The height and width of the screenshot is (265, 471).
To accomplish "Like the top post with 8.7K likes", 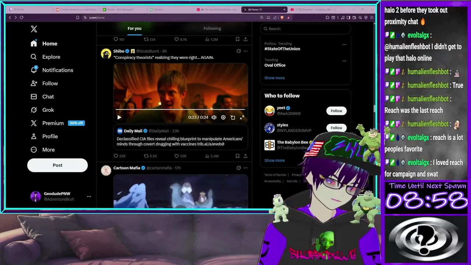I will [x=180, y=39].
